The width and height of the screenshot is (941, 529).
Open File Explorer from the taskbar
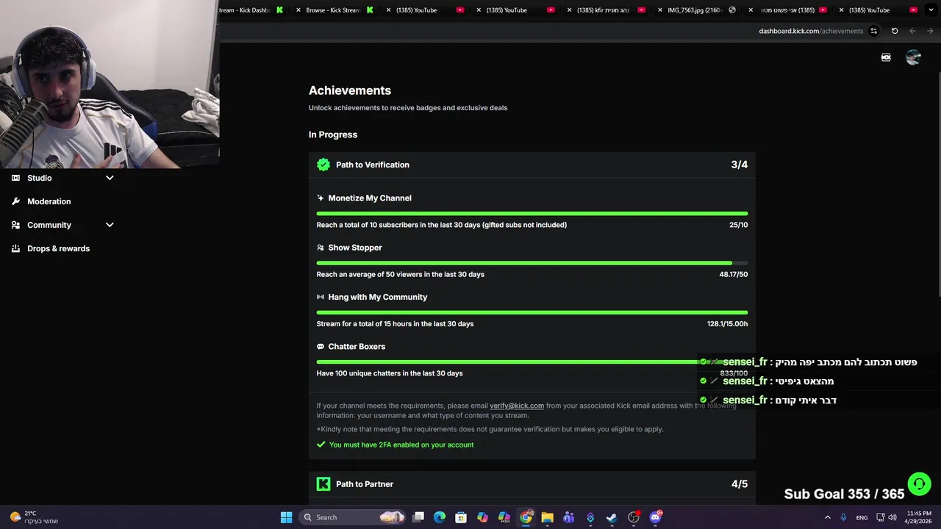[547, 517]
